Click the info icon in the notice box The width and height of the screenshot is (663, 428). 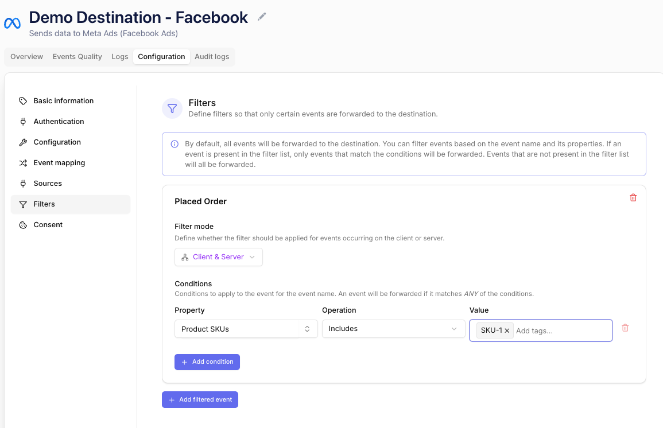174,144
